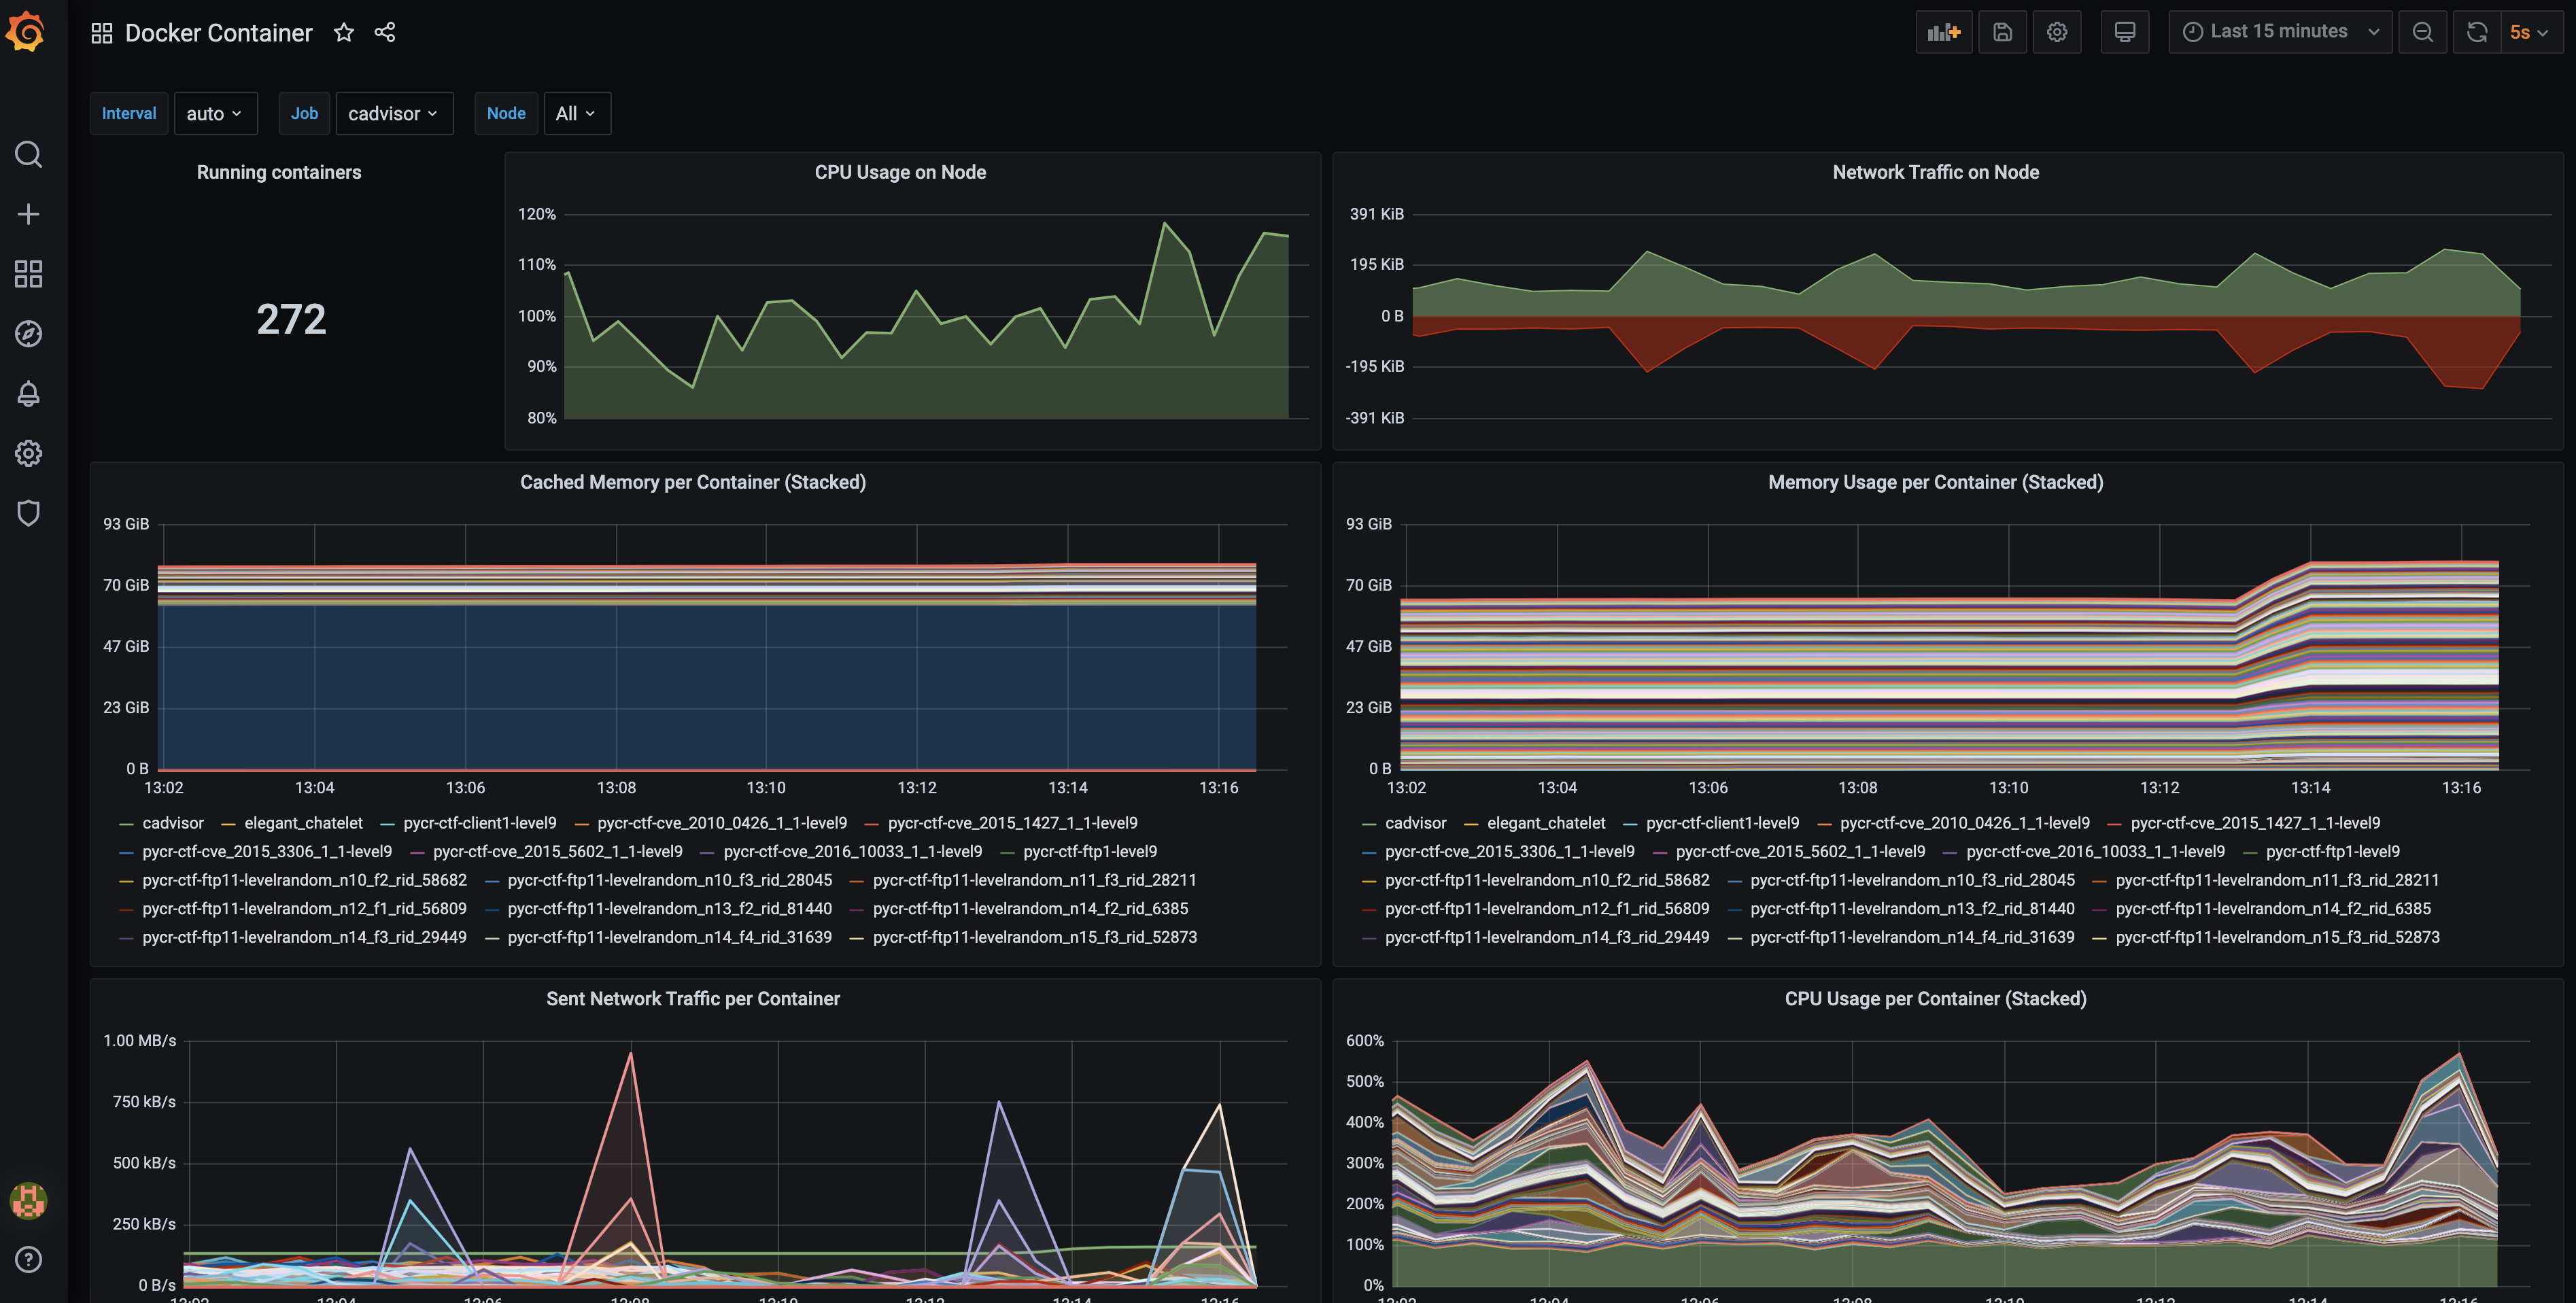Open the Last 15 minutes time picker
The image size is (2576, 1303).
click(2279, 32)
